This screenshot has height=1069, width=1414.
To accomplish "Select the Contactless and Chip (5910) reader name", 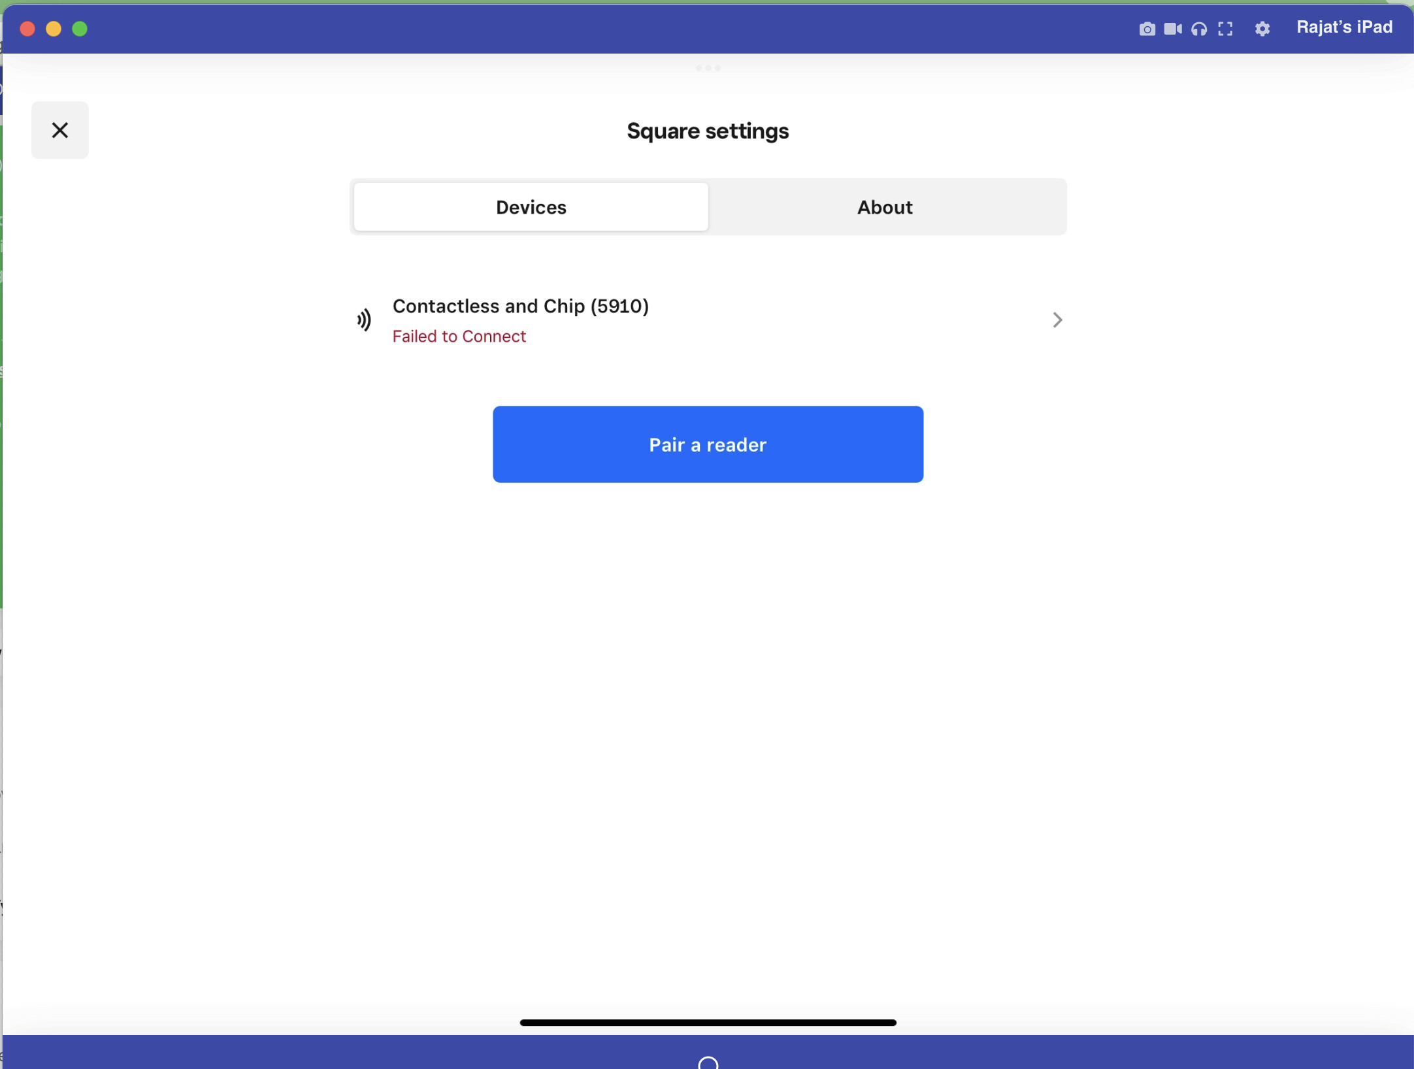I will (x=520, y=306).
